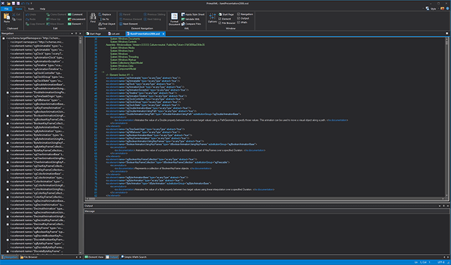The width and height of the screenshot is (451, 265).
Task: Click the Comment icon in Edit group
Action: (x=70, y=14)
